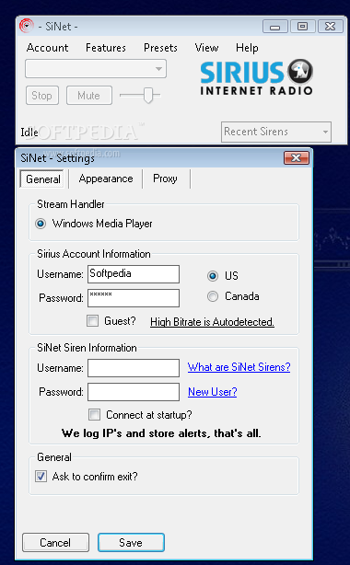Click the SiNet red swirl app icon
This screenshot has width=350, height=565.
pos(27,26)
